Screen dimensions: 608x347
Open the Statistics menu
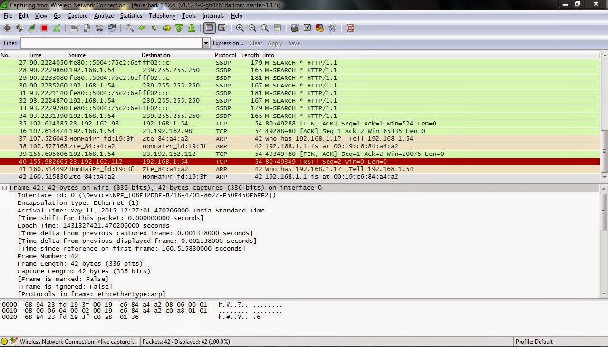click(131, 15)
